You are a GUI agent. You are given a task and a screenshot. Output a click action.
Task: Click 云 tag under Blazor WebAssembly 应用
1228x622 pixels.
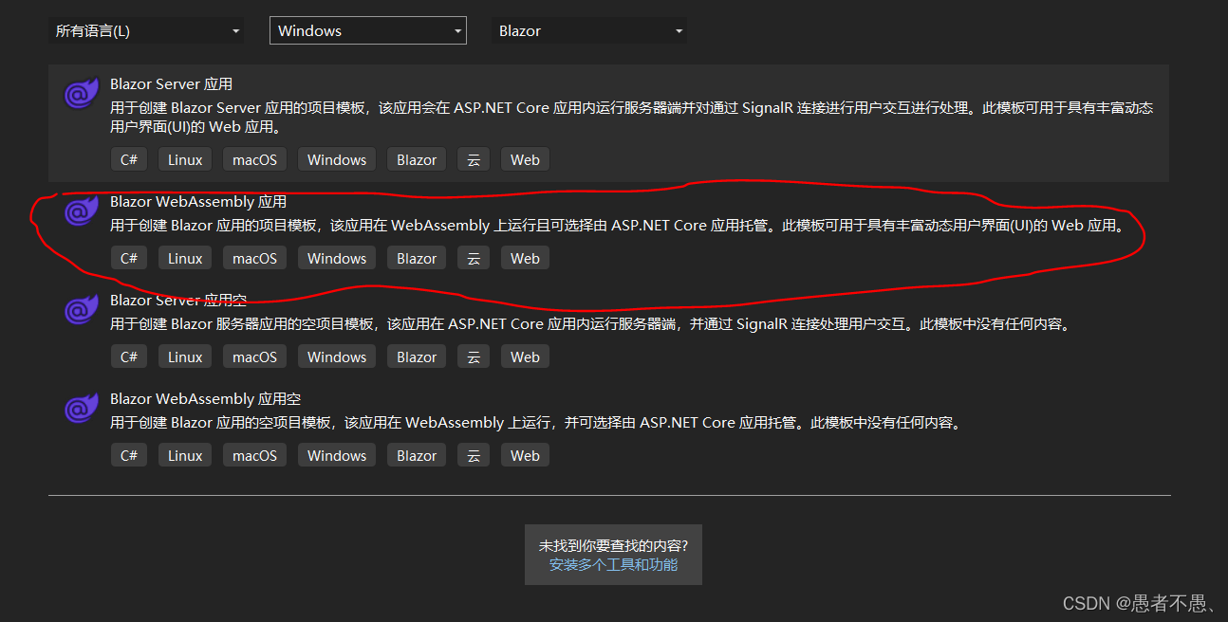pos(474,258)
